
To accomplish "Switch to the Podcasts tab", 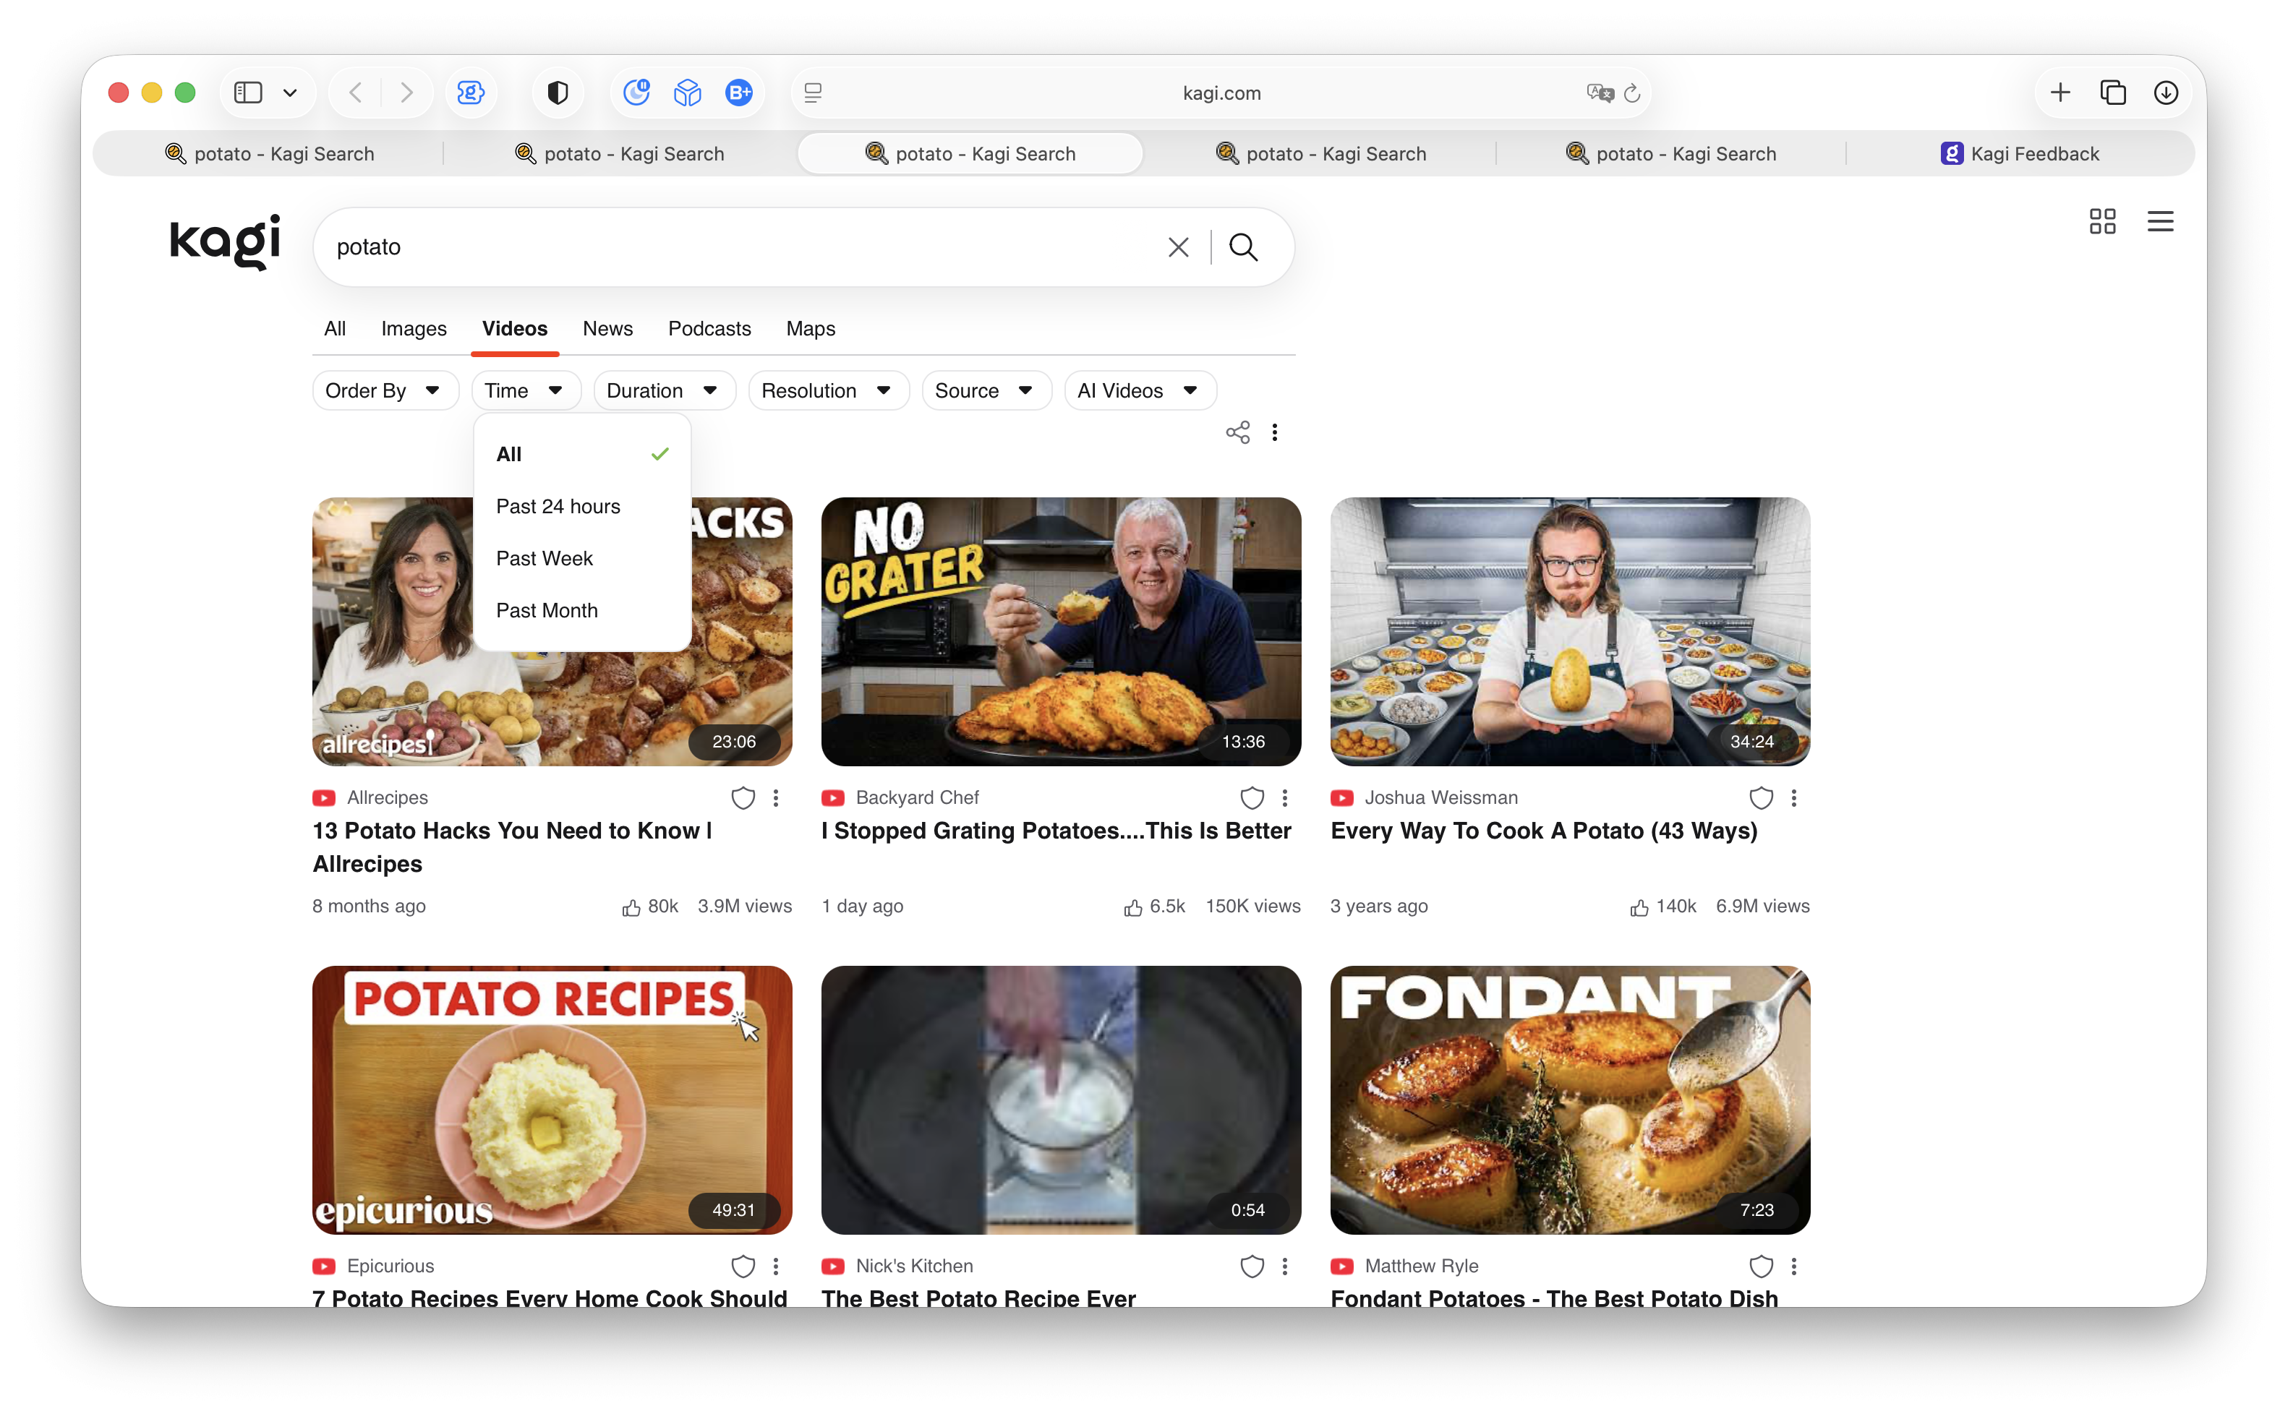I will tap(709, 328).
